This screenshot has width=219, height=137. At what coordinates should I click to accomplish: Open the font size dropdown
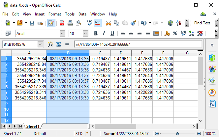86,33
